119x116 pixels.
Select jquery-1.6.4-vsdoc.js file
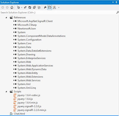[29, 95]
